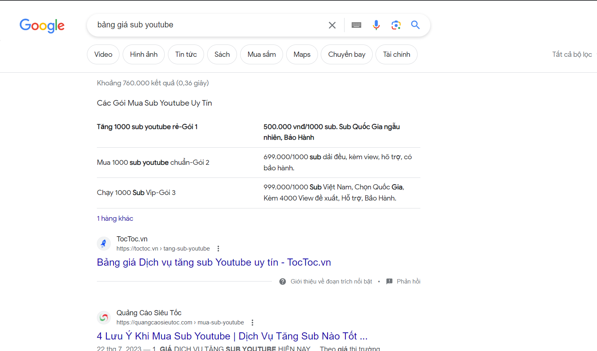Screen dimensions: 597x351
Task: Open "4 Lưu Ý Khi Mua Sub Youtube" result
Action: point(232,336)
